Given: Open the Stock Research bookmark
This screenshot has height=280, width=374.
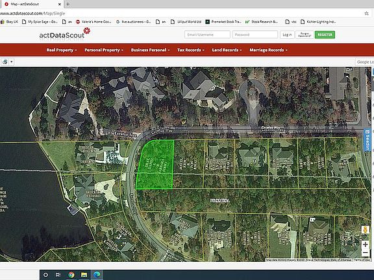Looking at the screenshot, I should (262, 21).
